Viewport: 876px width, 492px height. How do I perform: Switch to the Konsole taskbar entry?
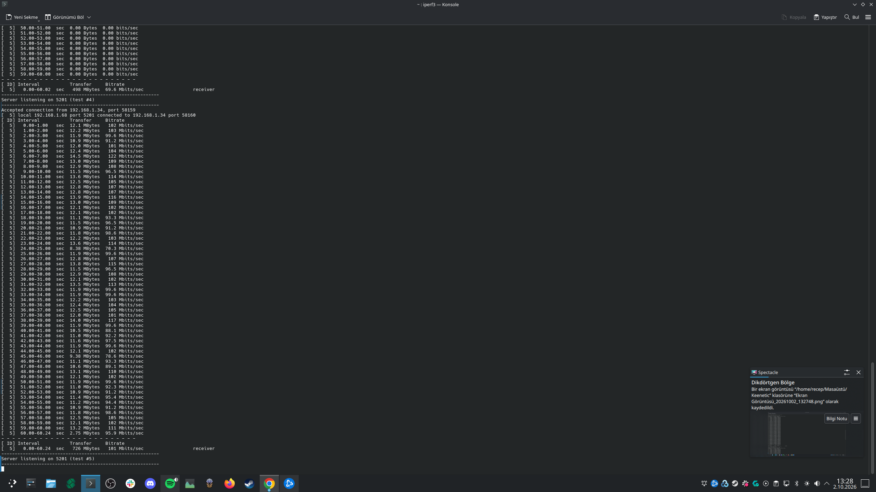(91, 483)
